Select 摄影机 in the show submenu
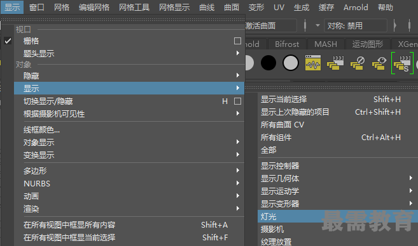 pyautogui.click(x=338, y=229)
